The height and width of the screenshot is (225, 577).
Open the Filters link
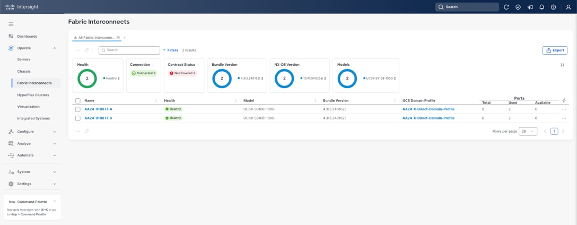[170, 50]
